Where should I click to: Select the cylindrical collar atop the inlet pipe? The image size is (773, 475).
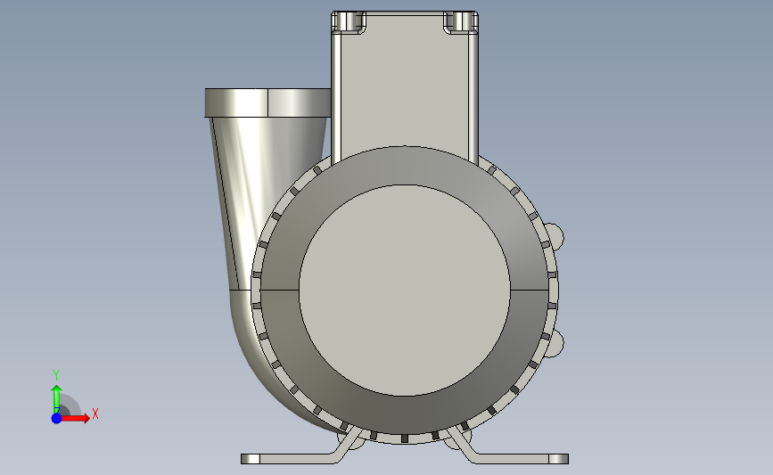(267, 102)
